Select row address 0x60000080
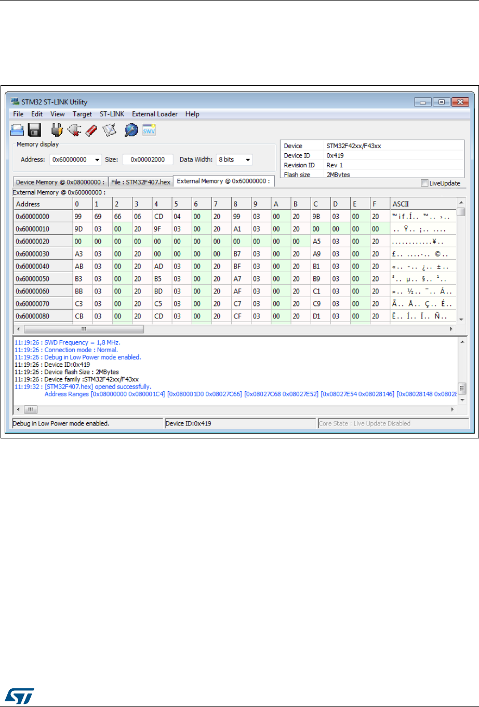This screenshot has width=479, height=707. pyautogui.click(x=43, y=316)
